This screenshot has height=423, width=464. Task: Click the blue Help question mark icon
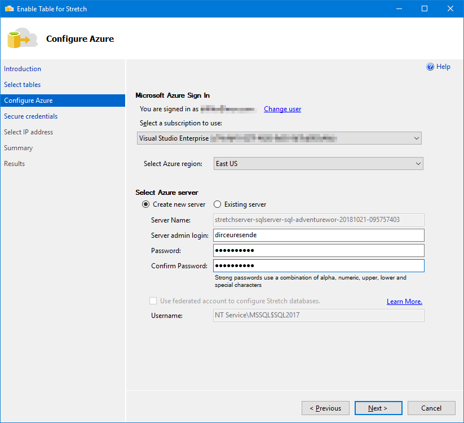pyautogui.click(x=430, y=67)
